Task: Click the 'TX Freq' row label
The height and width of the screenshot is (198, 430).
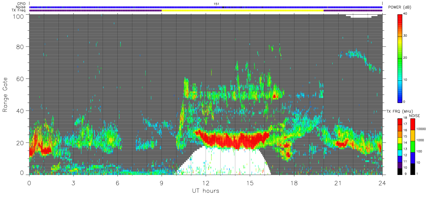Action: click(x=19, y=10)
